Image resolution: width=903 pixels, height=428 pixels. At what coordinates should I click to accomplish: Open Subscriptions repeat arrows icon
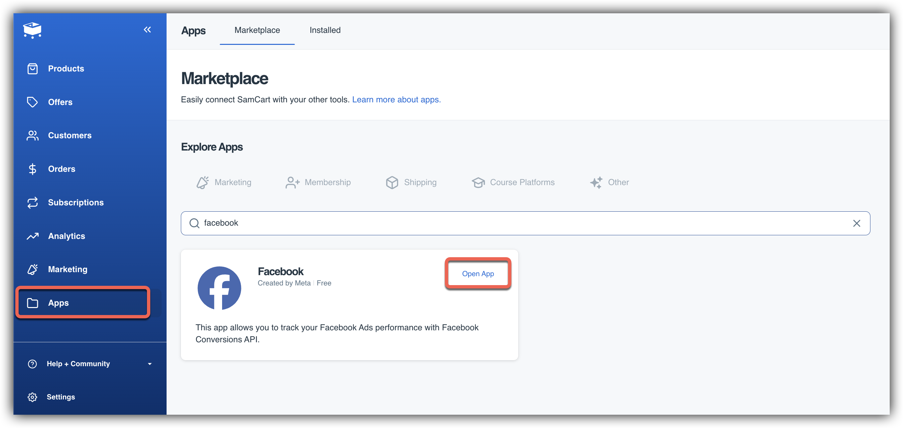pyautogui.click(x=32, y=202)
